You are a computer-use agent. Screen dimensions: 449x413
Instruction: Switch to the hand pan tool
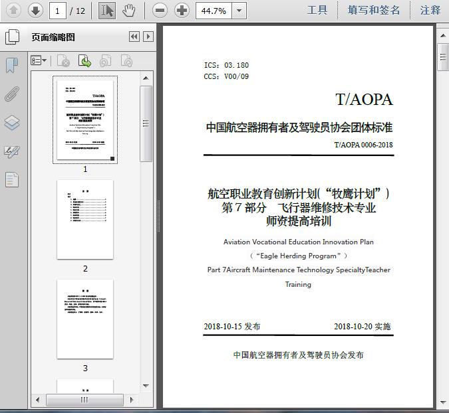[x=128, y=11]
